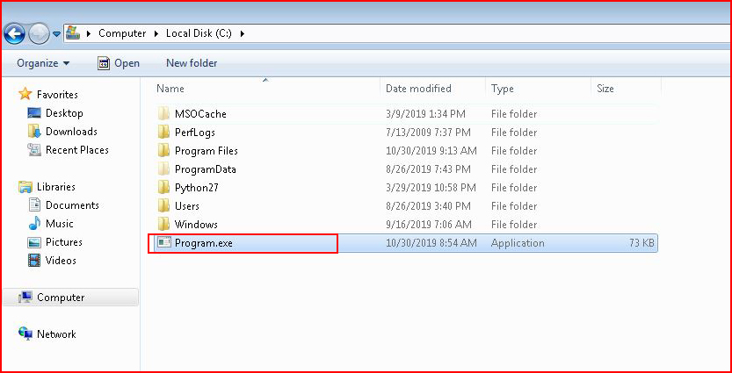Screen dimensions: 732x373
Task: Open the Music library
Action: [x=59, y=224]
